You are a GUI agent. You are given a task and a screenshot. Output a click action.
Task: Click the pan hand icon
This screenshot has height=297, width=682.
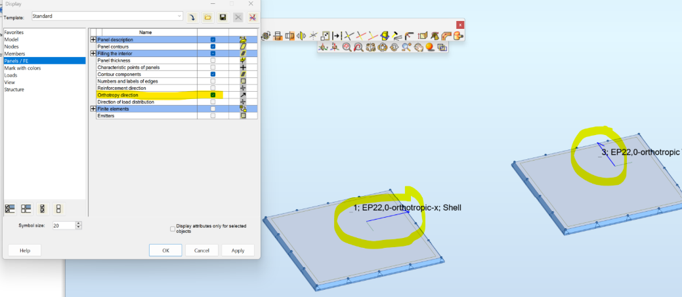click(419, 47)
